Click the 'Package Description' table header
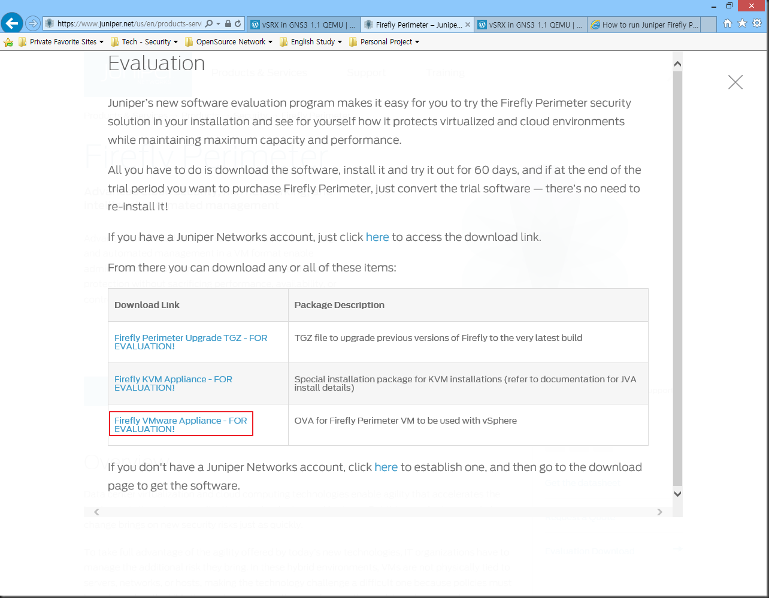 339,305
